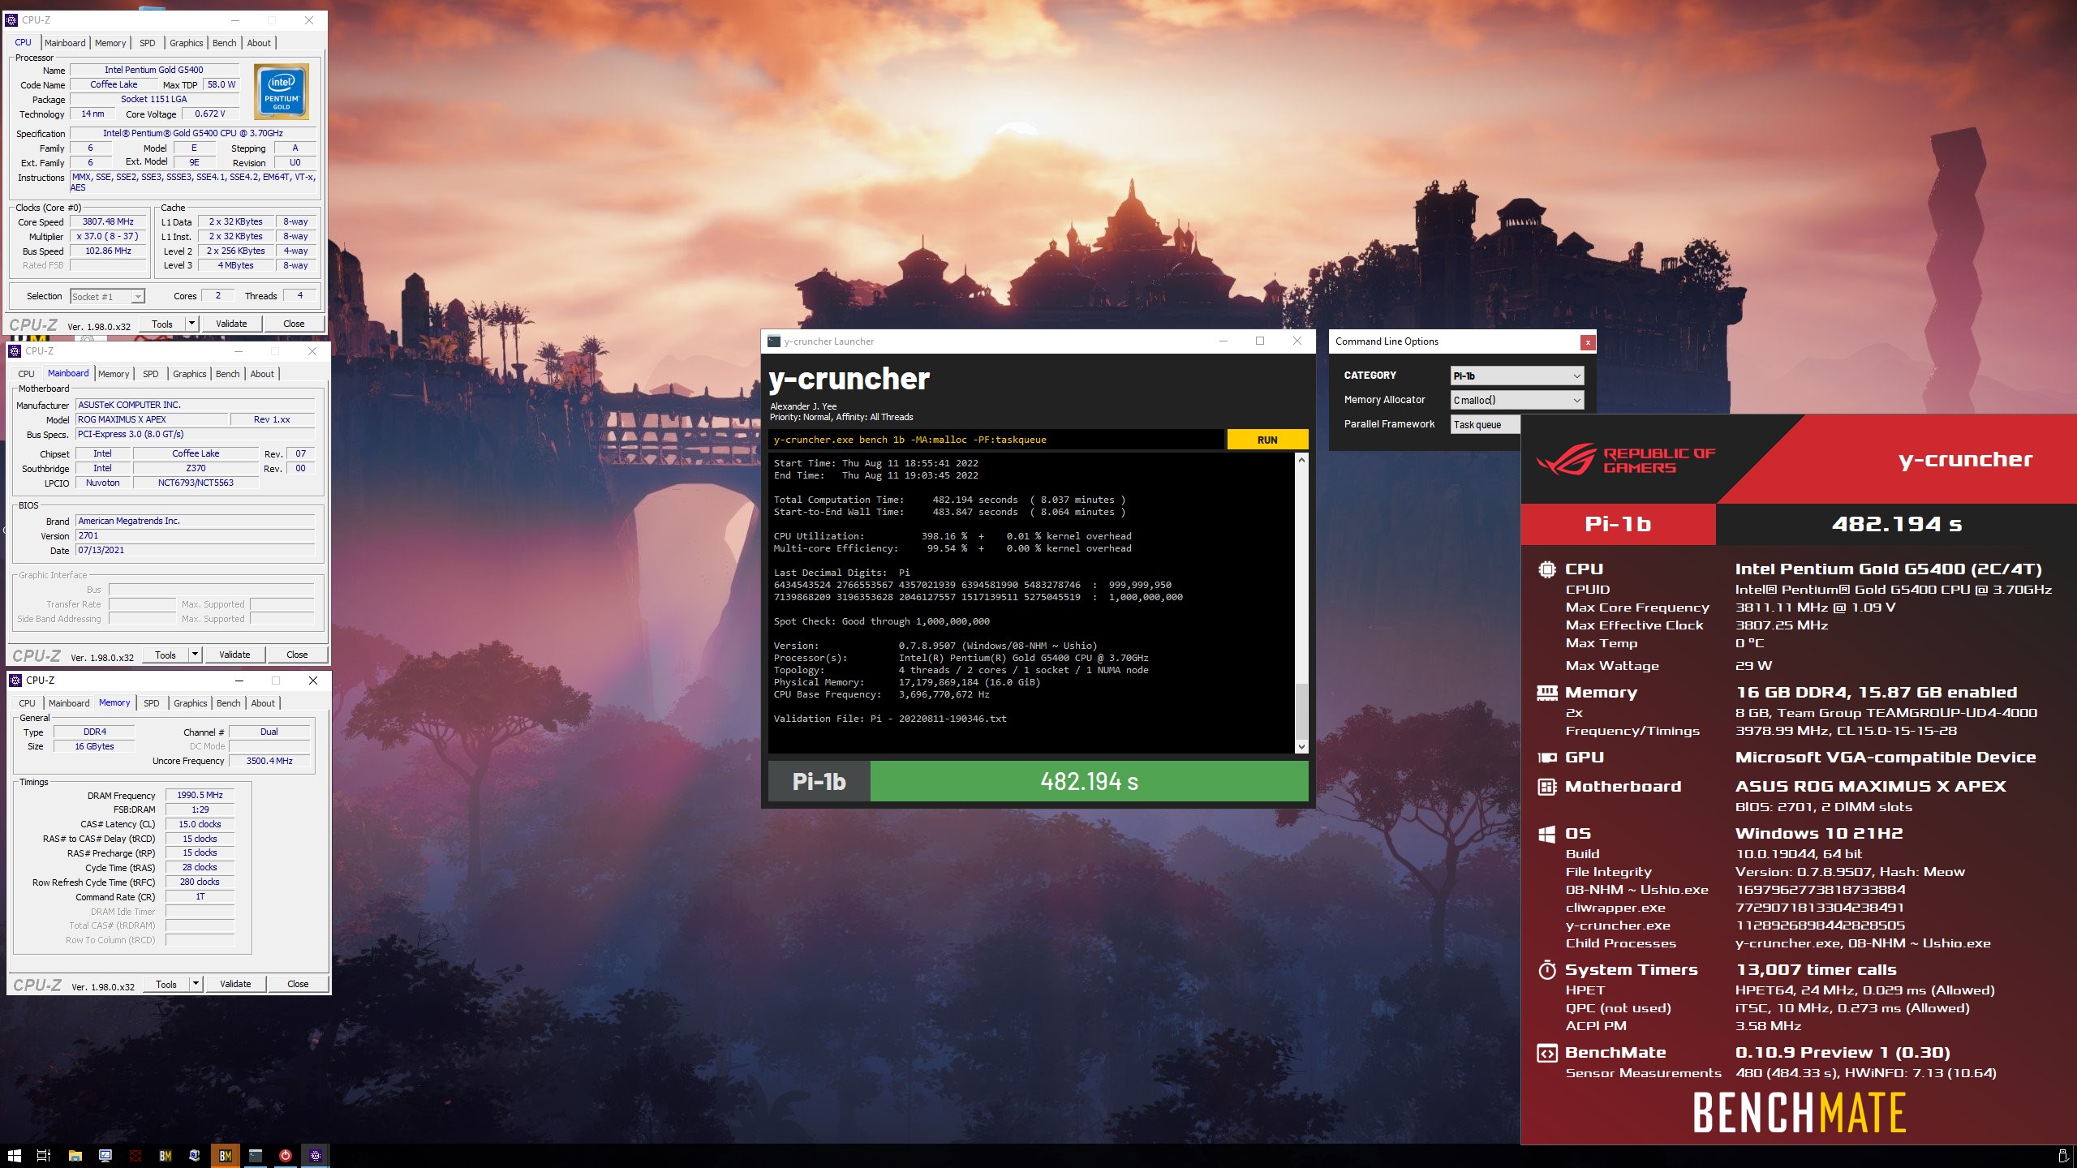
Task: Click the BenchMate code icon in result panel
Action: tap(1546, 1053)
